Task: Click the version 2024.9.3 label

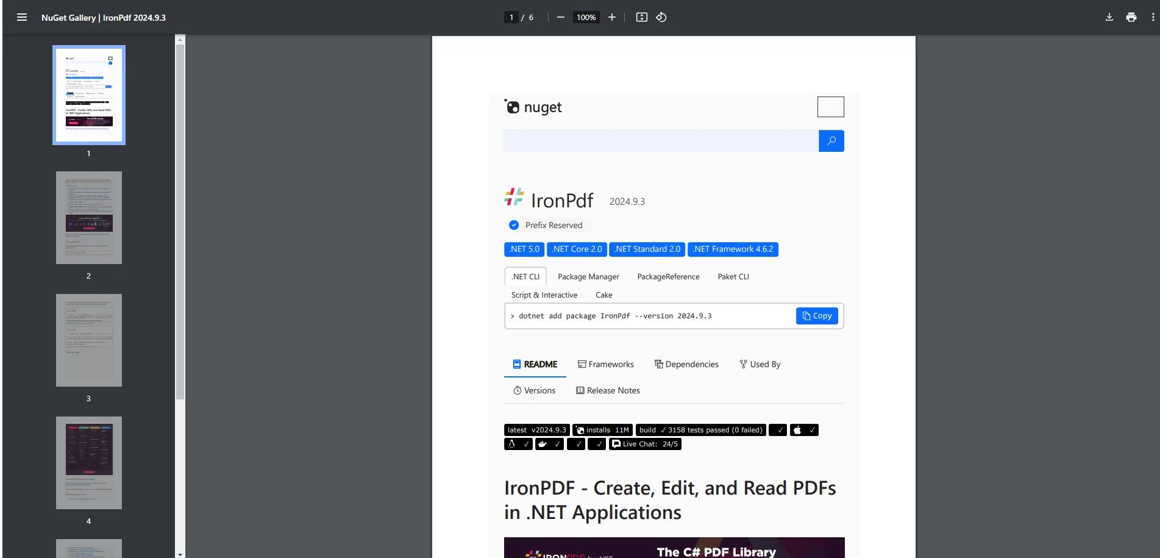Action: 627,202
